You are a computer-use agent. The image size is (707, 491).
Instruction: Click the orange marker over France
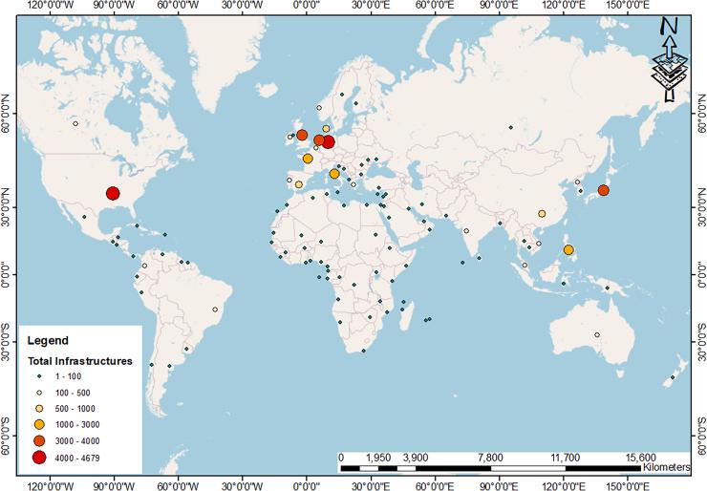308,159
